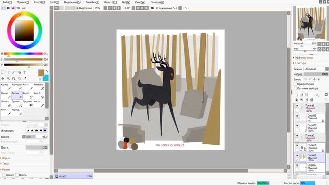Screen dimensions: 329x185
Task: Zoom in using the plus button
Action: 114,8
